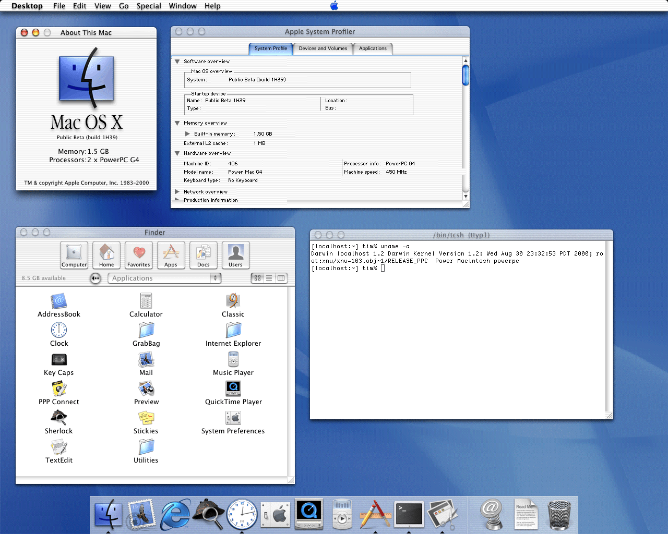Open the Stickies application

coord(146,418)
